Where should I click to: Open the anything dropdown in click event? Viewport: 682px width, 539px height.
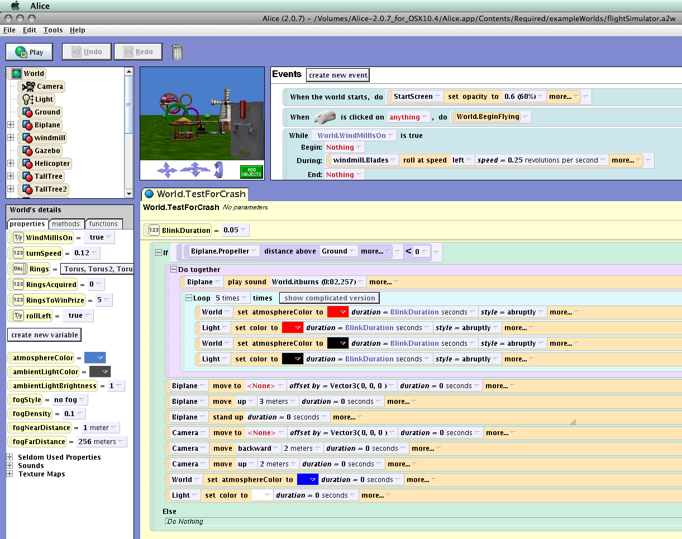pyautogui.click(x=409, y=117)
